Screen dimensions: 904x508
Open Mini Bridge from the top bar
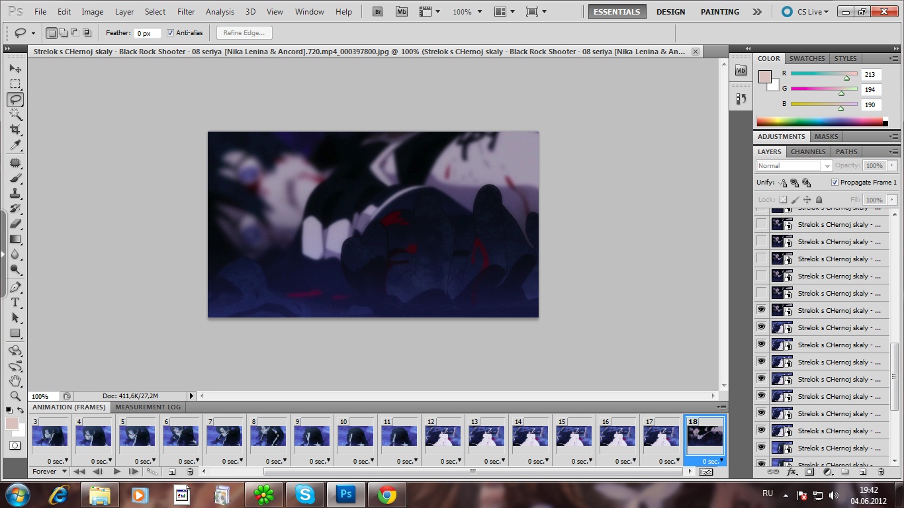click(x=401, y=12)
